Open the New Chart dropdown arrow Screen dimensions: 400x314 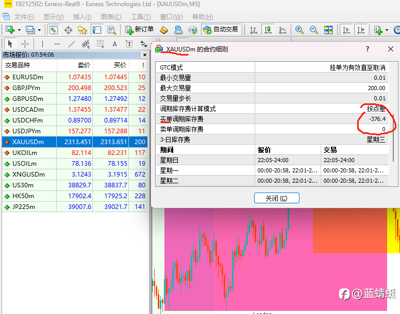pyautogui.click(x=20, y=30)
